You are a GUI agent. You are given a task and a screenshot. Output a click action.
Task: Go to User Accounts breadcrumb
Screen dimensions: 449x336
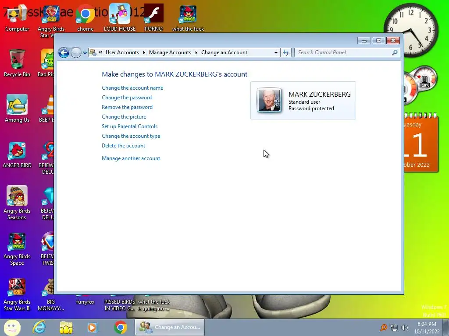click(122, 52)
